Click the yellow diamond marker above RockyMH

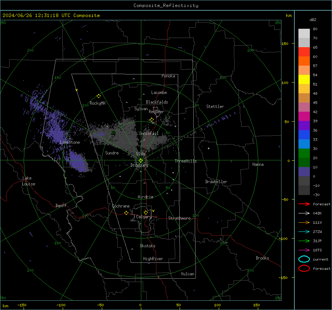pos(98,96)
